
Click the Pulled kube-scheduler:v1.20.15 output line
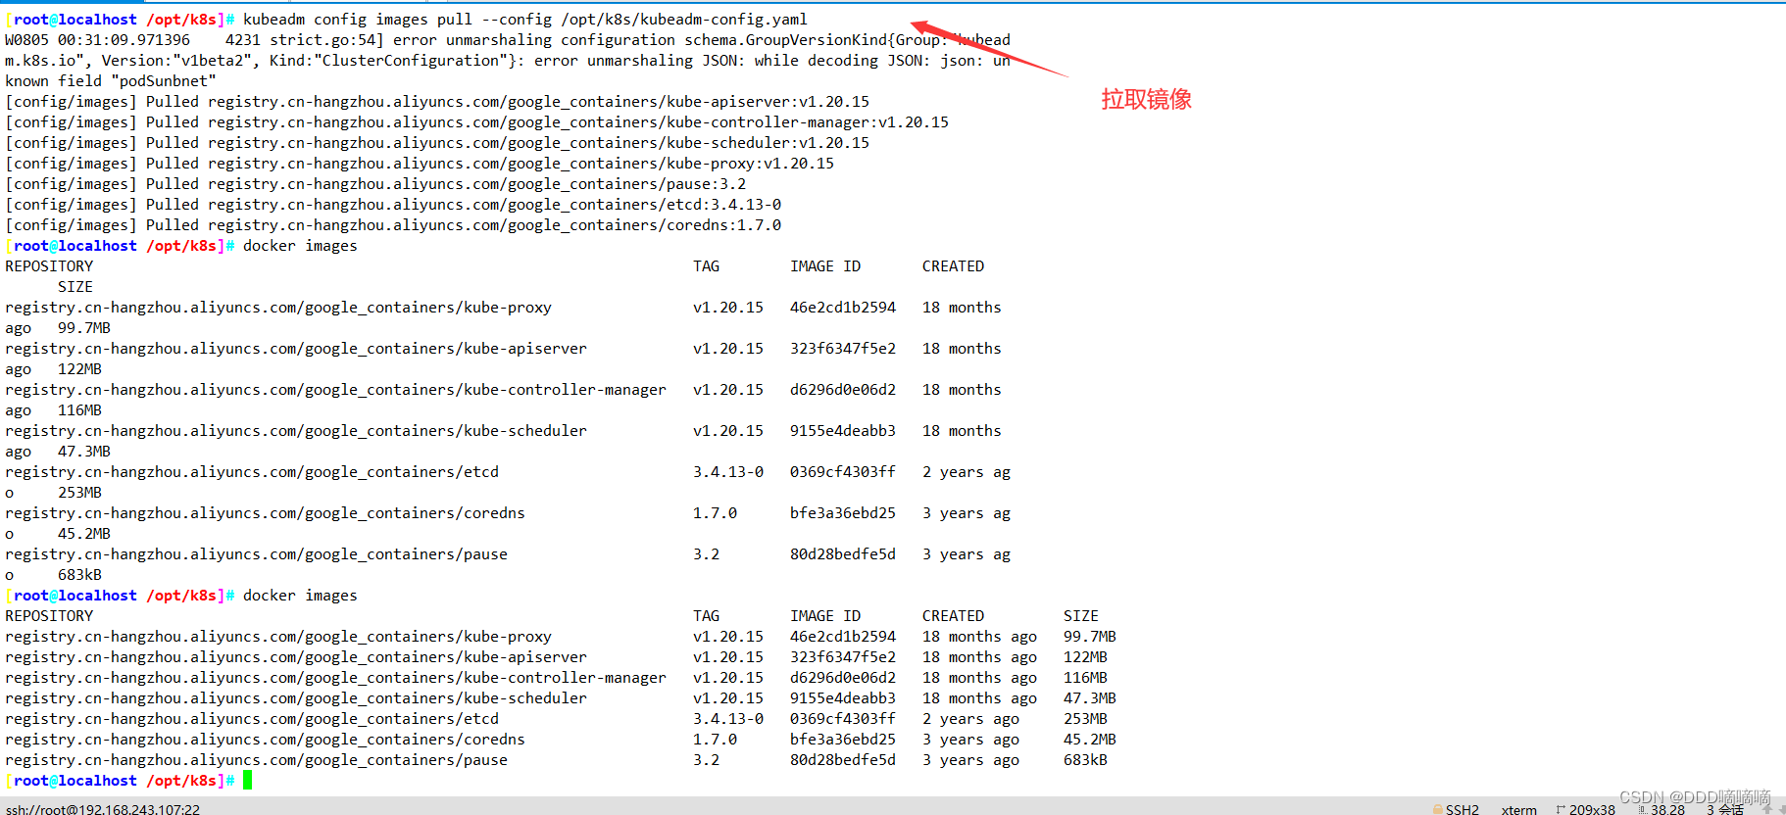pyautogui.click(x=437, y=142)
